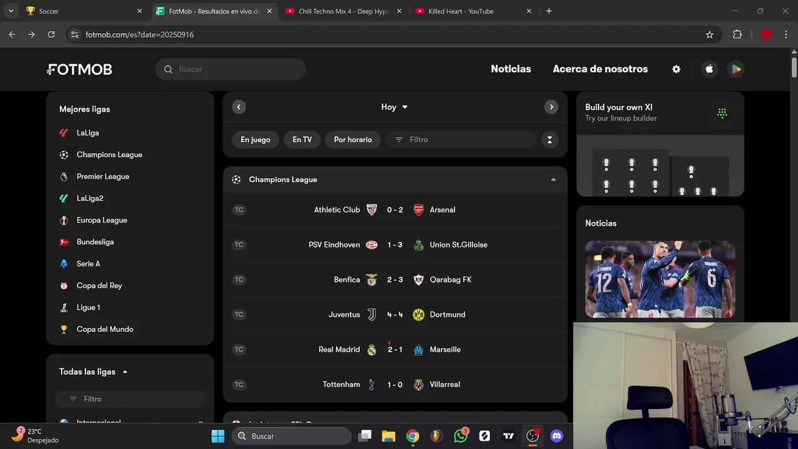Bookmark page with the star icon
798x449 pixels.
point(709,34)
